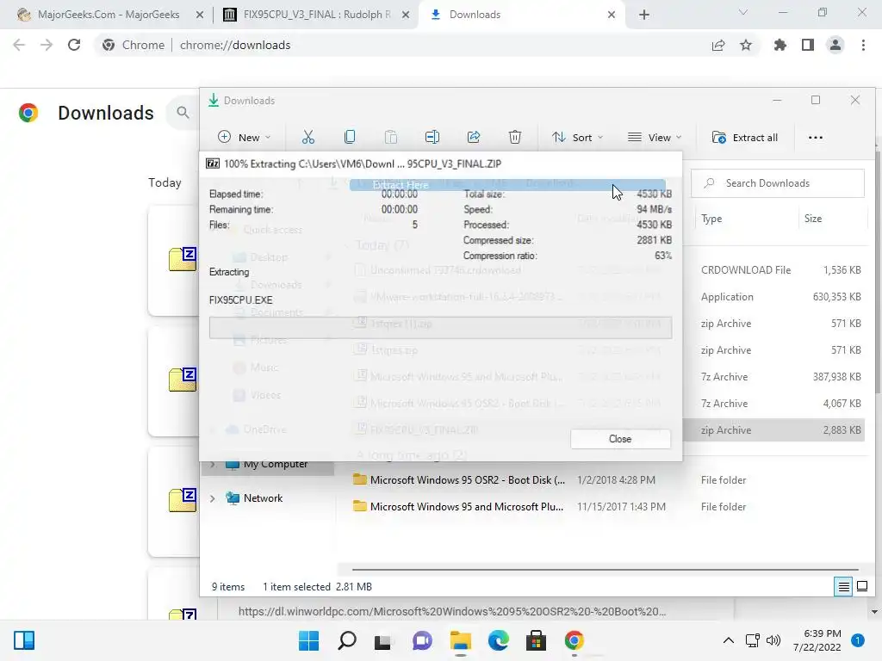Open the Sort dropdown in Explorer
The width and height of the screenshot is (882, 661).
click(x=578, y=137)
